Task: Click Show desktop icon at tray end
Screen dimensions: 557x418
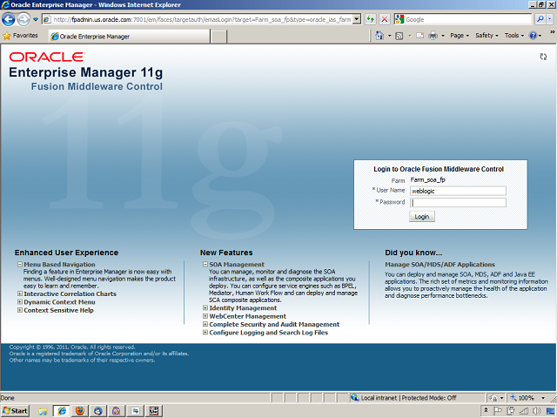Action: click(551, 411)
